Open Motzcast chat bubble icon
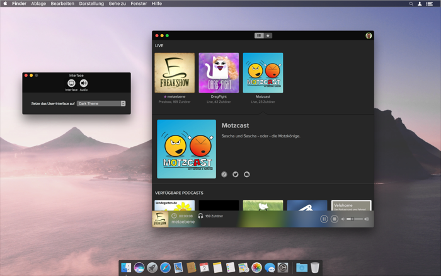Screen dimensions: 441x276 [x=247, y=175]
